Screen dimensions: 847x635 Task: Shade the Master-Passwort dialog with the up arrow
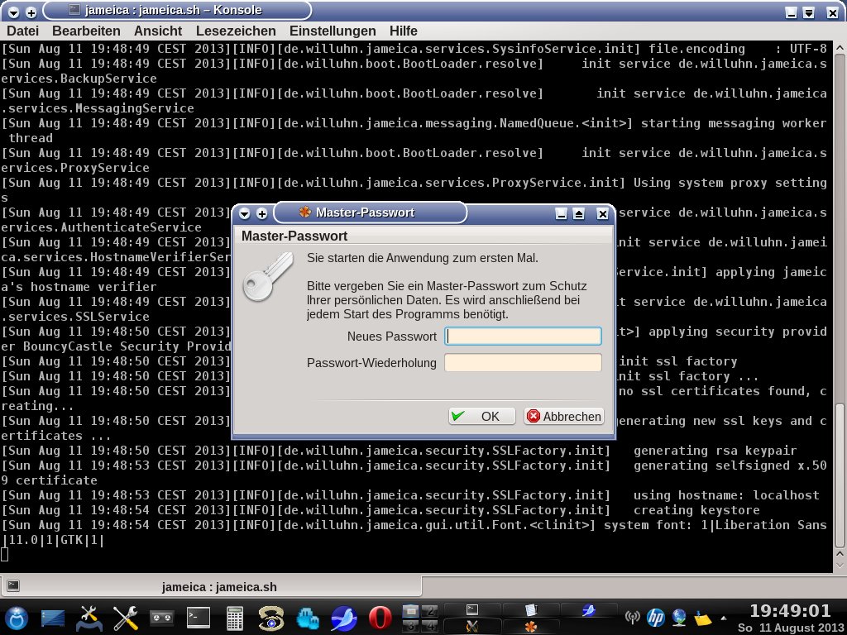pyautogui.click(x=579, y=214)
